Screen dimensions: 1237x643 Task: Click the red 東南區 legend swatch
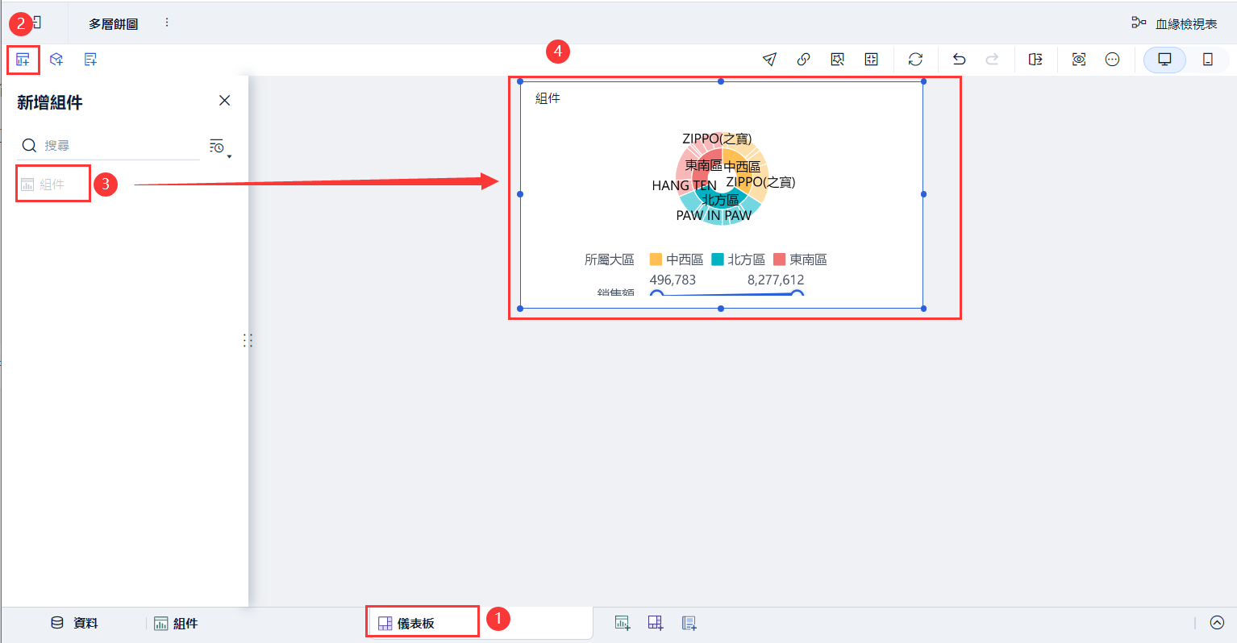tap(779, 259)
